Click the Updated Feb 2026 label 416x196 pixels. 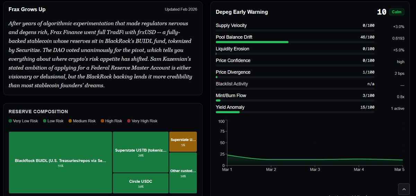pos(181,9)
